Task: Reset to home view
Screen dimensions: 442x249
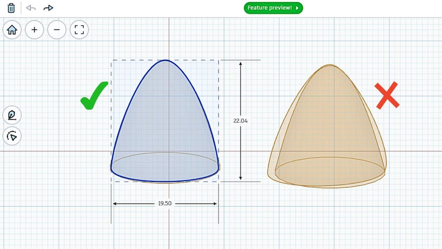Action: click(12, 30)
